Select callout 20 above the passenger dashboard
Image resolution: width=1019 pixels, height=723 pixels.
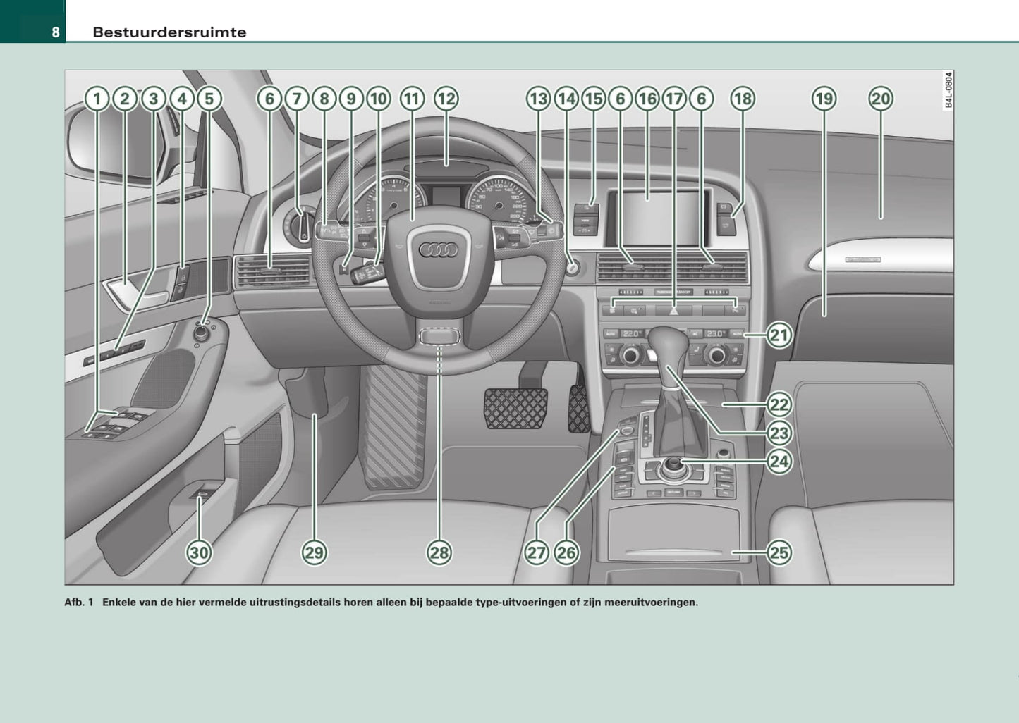click(881, 99)
